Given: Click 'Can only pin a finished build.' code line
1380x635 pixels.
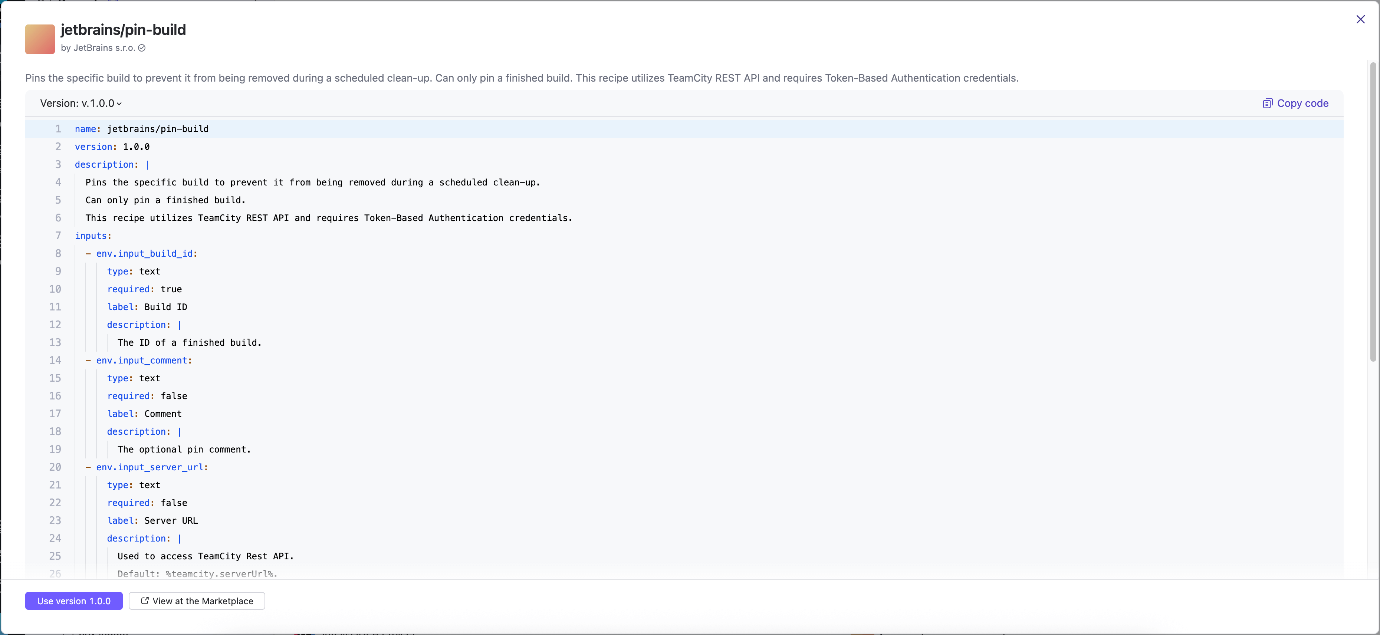Looking at the screenshot, I should tap(165, 200).
